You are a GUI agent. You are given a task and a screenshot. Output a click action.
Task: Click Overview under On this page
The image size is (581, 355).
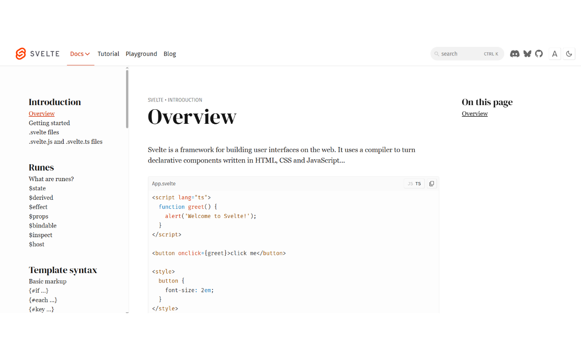475,114
